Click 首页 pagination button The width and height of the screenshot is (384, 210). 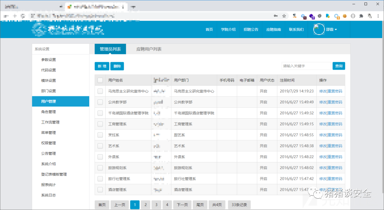point(102,205)
